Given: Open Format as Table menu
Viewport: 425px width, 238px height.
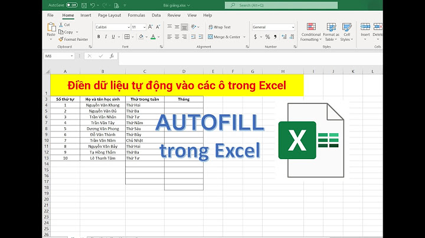Looking at the screenshot, I should [331, 32].
